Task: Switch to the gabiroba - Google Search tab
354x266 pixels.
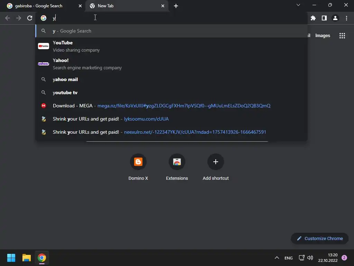Action: [43, 6]
